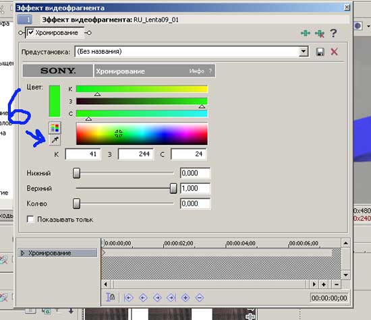Click the Верхний slider handle

coord(173,189)
